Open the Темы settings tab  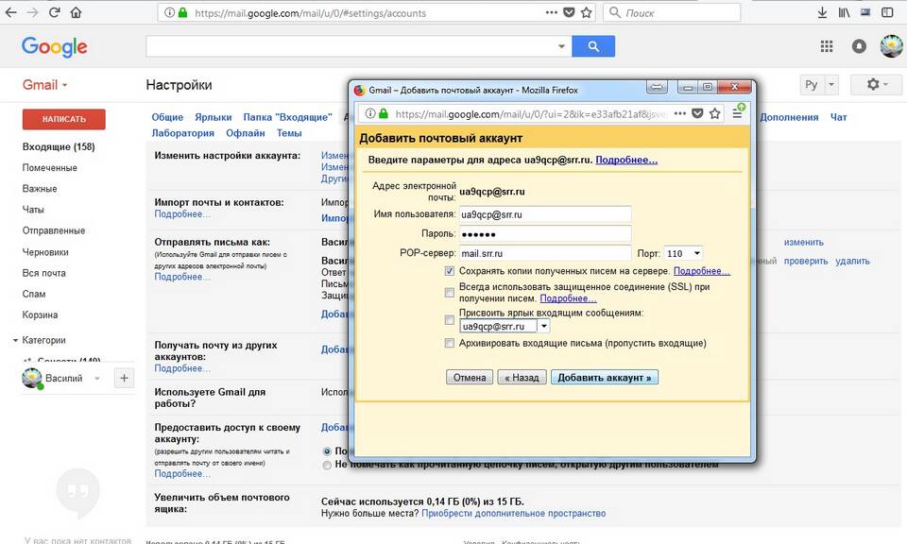(289, 133)
